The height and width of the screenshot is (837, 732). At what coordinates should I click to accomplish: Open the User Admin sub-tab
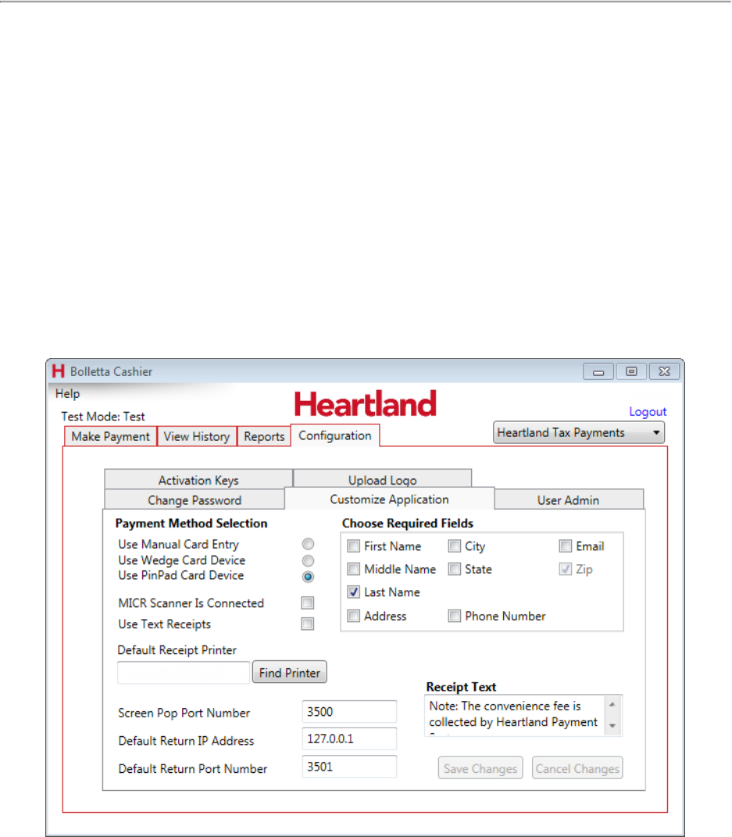coord(568,499)
